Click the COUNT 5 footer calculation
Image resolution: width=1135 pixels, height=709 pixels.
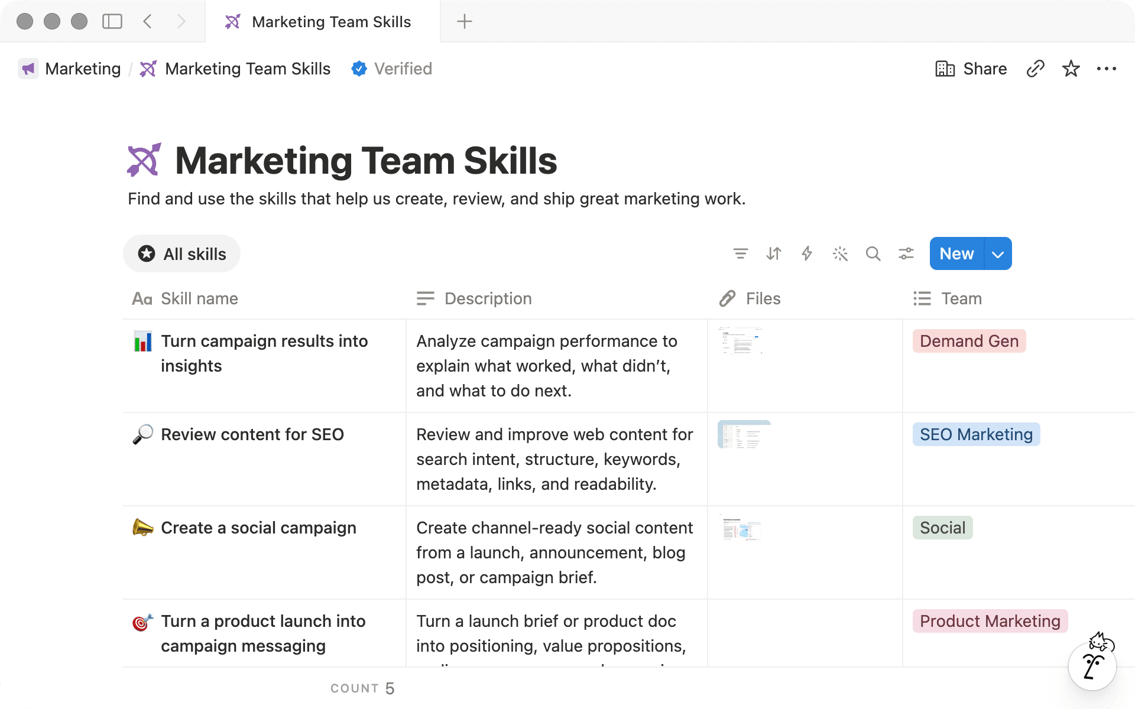pyautogui.click(x=362, y=688)
